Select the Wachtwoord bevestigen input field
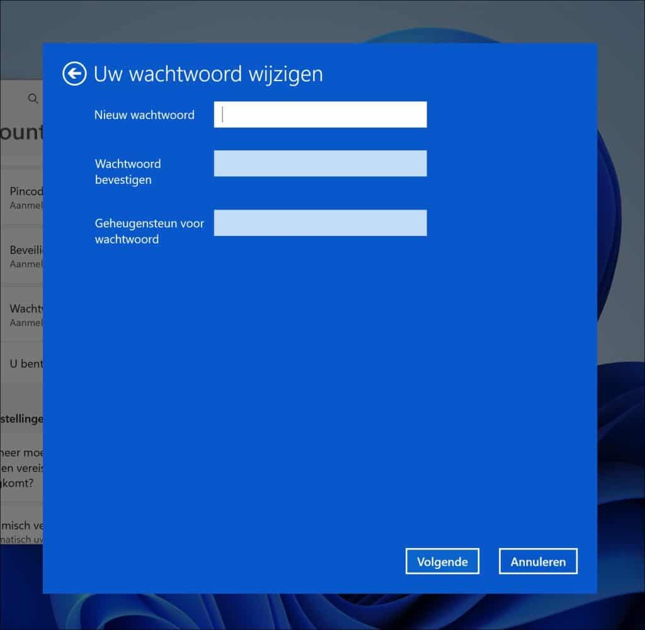 click(320, 164)
